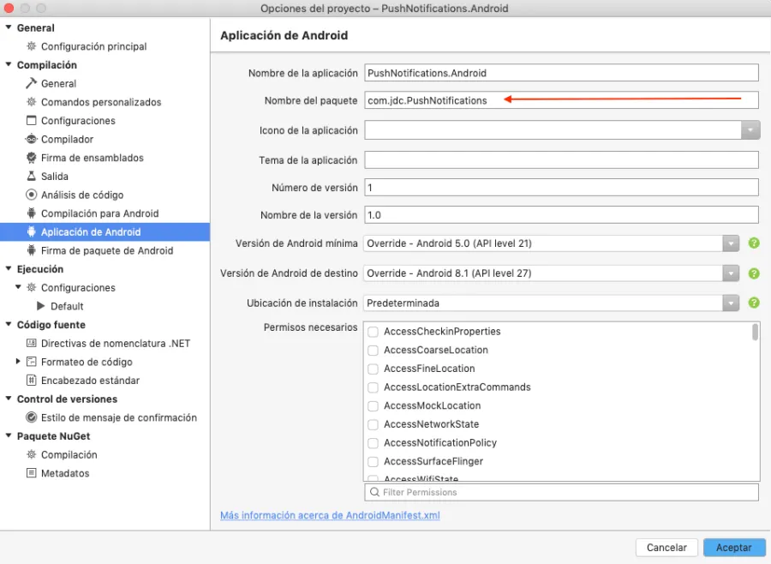Click search icon in Filter Permissions box
771x564 pixels.
click(374, 492)
